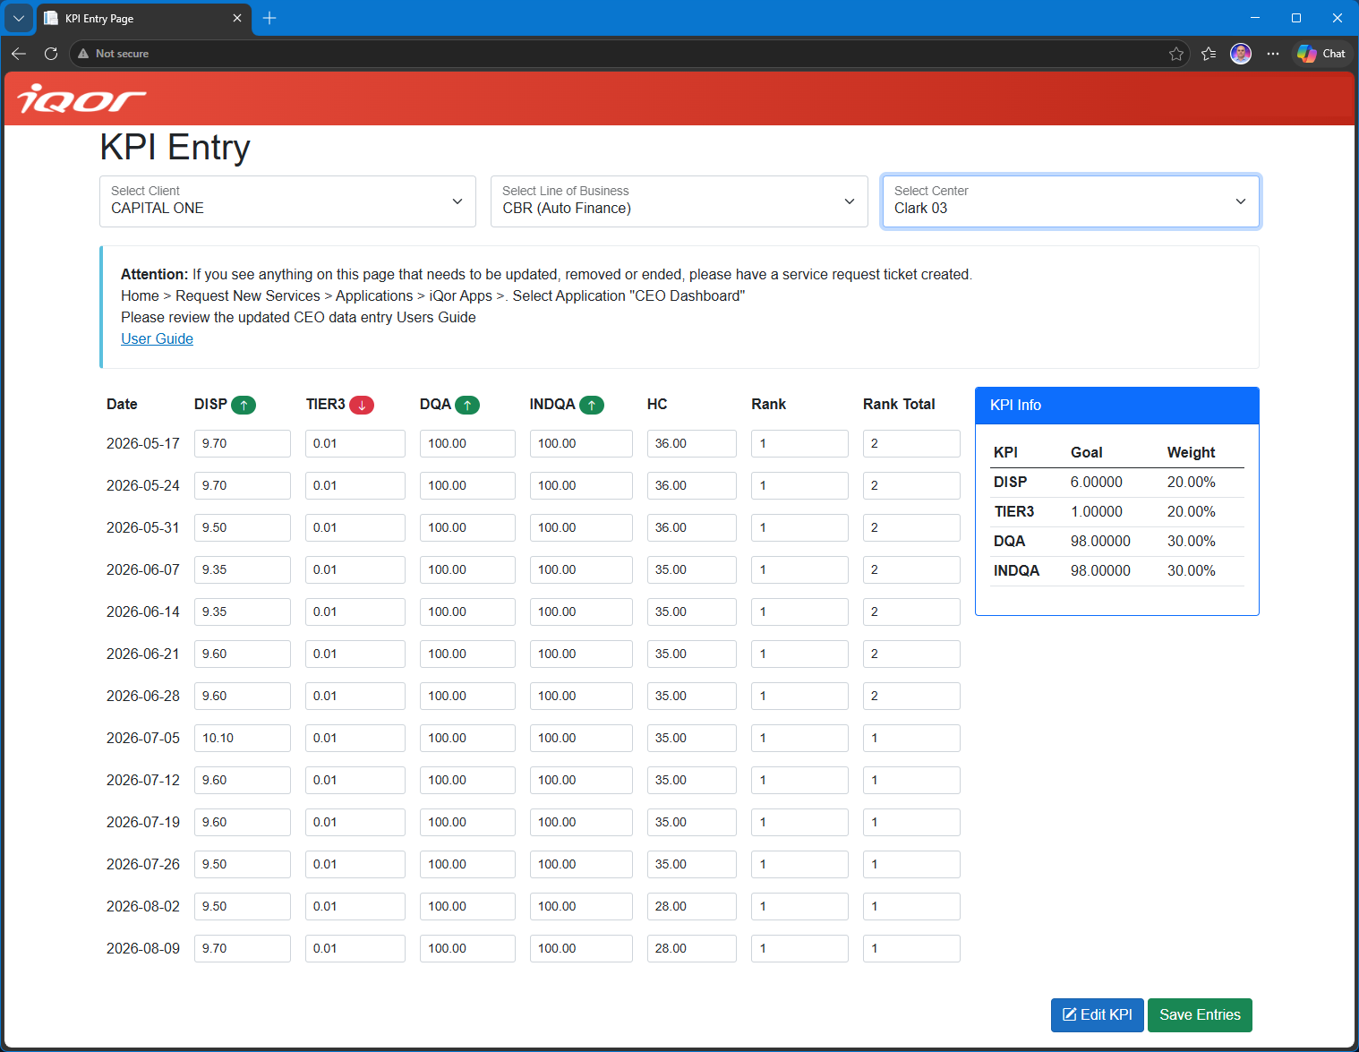Click the HC field for 2026-06-14

(692, 612)
